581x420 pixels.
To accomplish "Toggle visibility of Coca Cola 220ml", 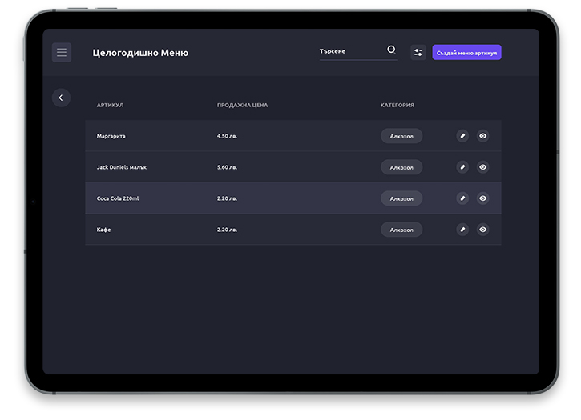I will click(x=482, y=198).
